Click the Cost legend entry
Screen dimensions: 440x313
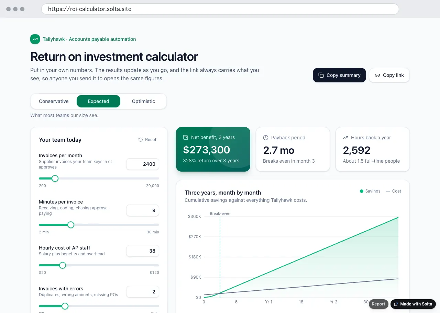pos(394,191)
